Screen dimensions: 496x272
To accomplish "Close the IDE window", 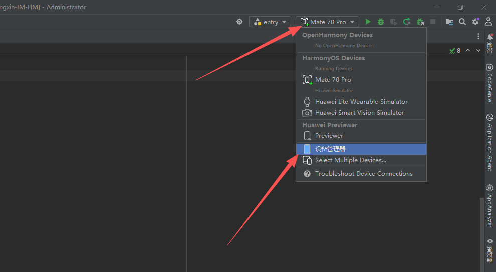I will coord(484,7).
